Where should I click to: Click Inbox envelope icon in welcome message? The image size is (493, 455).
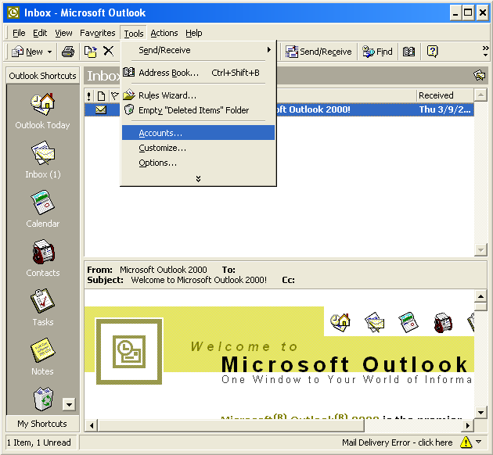(375, 322)
